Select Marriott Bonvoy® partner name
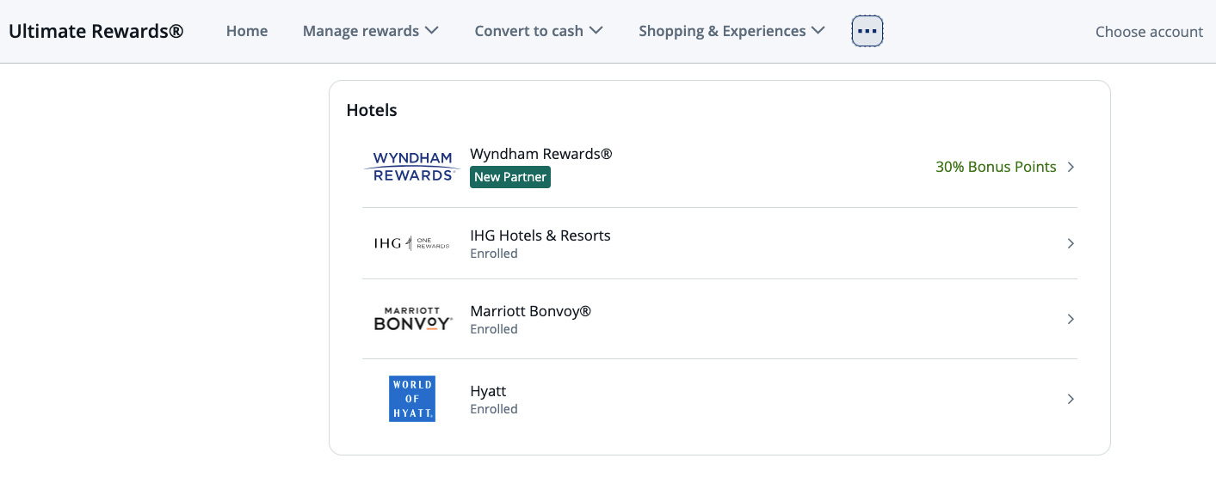 [x=531, y=311]
